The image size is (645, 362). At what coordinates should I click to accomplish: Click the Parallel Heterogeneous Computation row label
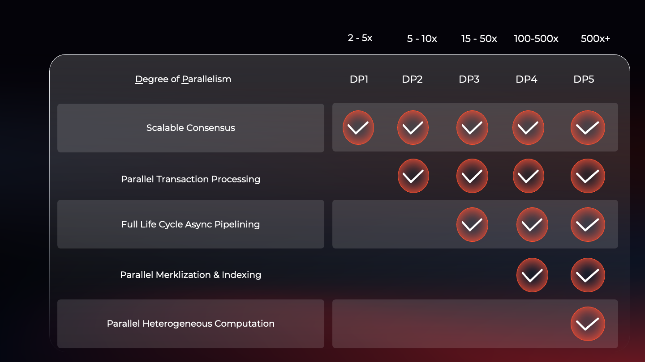pos(191,324)
